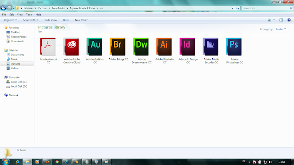This screenshot has width=294, height=165.
Task: Create a New folder from the toolbar
Action: 81,20
